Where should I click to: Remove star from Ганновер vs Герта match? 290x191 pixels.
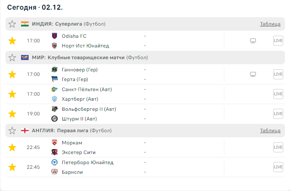pos(13,74)
